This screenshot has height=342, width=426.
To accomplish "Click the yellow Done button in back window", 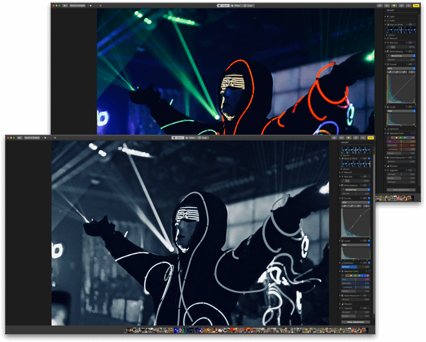I will click(x=416, y=5).
